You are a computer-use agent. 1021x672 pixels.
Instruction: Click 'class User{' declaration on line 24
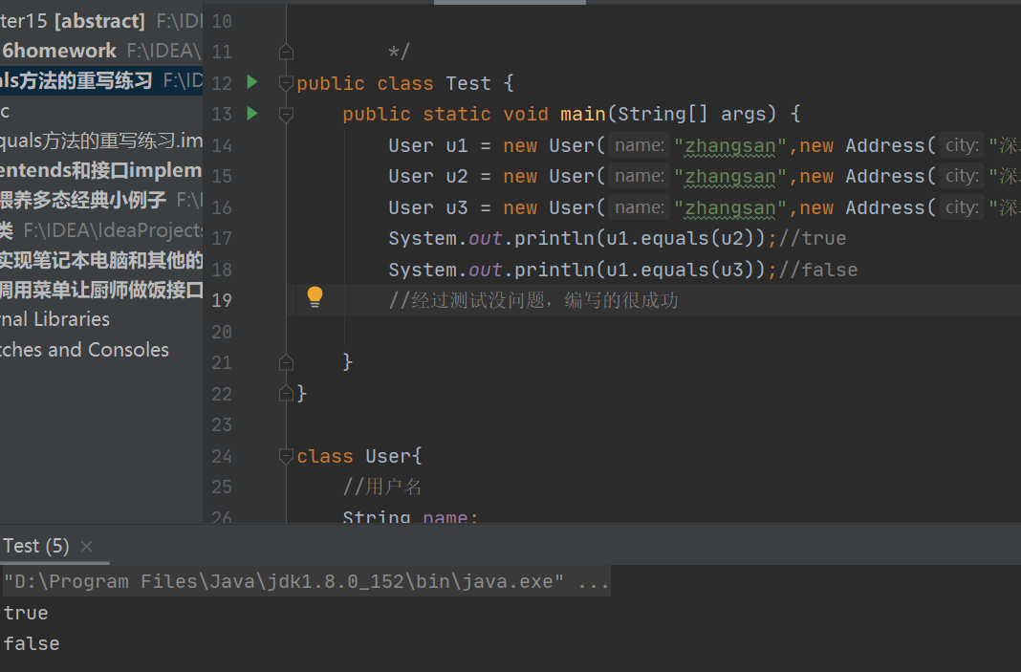(359, 457)
